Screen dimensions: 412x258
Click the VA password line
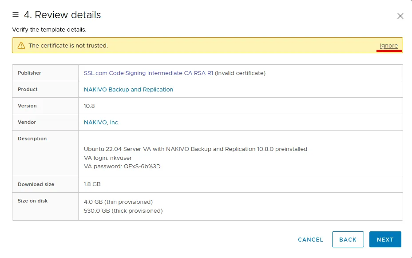click(122, 167)
